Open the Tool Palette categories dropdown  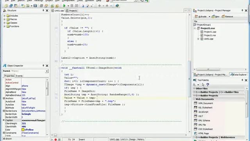click(x=198, y=85)
